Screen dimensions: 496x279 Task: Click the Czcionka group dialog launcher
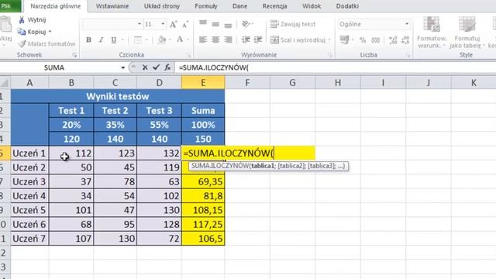point(189,55)
